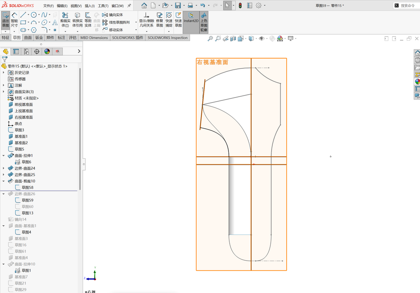This screenshot has height=293, width=420.
Task: Click Offset Entities (等距实体)
Action: 88,20
